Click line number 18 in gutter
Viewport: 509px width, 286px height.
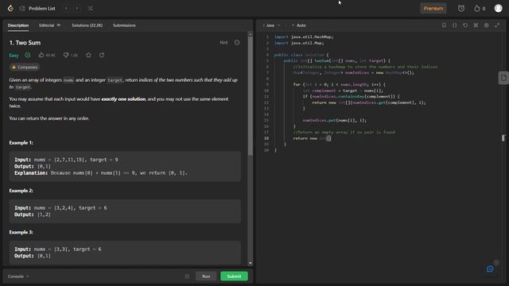coord(266,138)
